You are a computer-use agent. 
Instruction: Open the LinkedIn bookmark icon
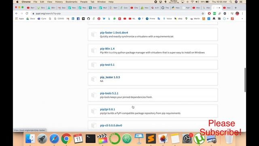click(73, 19)
